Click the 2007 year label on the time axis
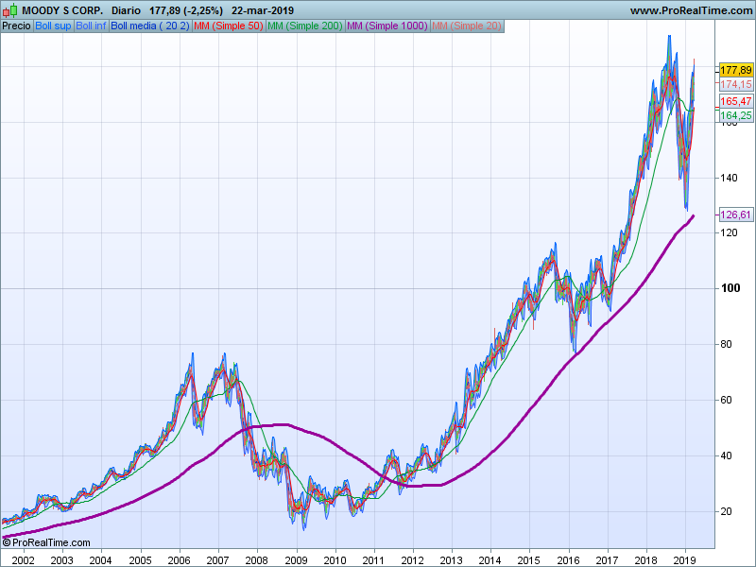The height and width of the screenshot is (567, 756). (x=217, y=560)
